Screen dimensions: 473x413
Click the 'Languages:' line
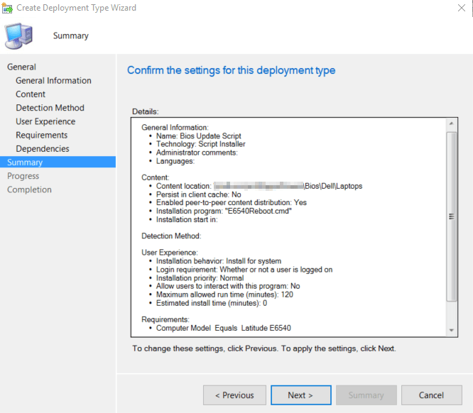point(175,161)
